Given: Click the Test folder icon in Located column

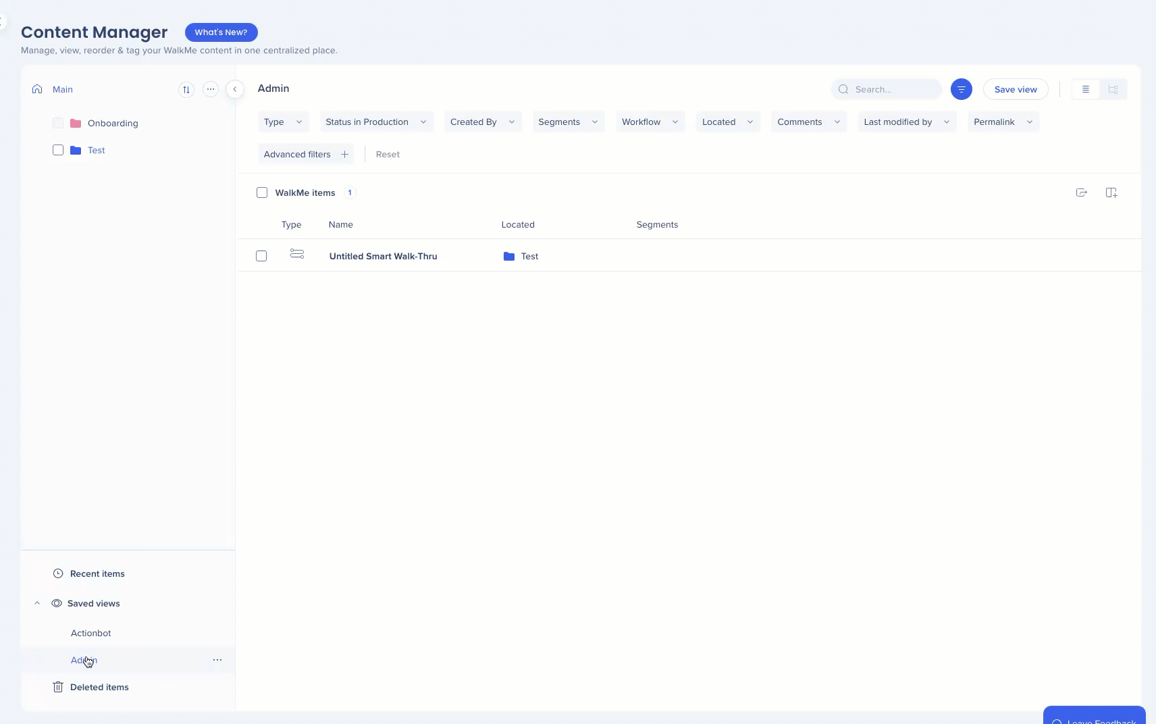Looking at the screenshot, I should pyautogui.click(x=509, y=257).
